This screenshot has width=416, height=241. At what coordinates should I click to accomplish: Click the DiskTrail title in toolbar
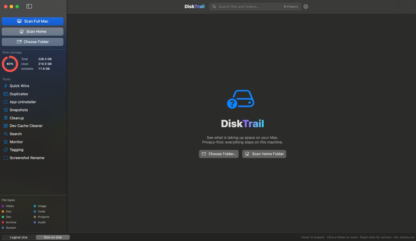pyautogui.click(x=194, y=6)
